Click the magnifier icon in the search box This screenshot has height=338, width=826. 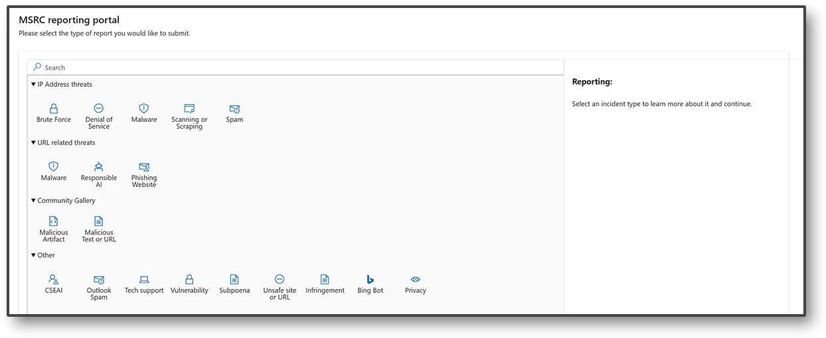pyautogui.click(x=37, y=67)
